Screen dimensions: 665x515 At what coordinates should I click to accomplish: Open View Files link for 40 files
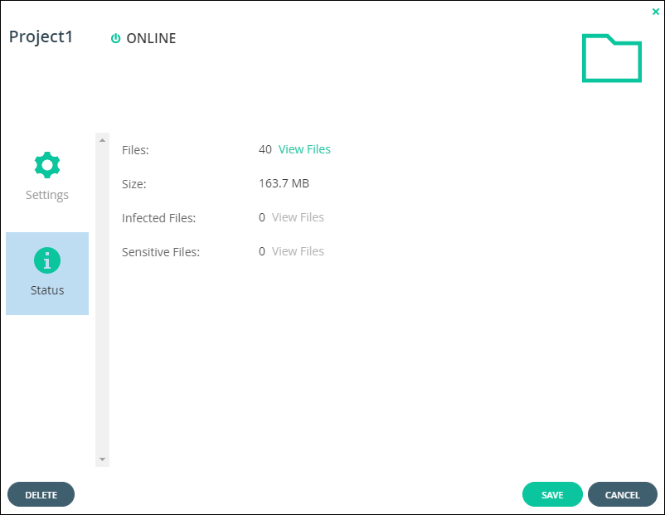pyautogui.click(x=304, y=149)
